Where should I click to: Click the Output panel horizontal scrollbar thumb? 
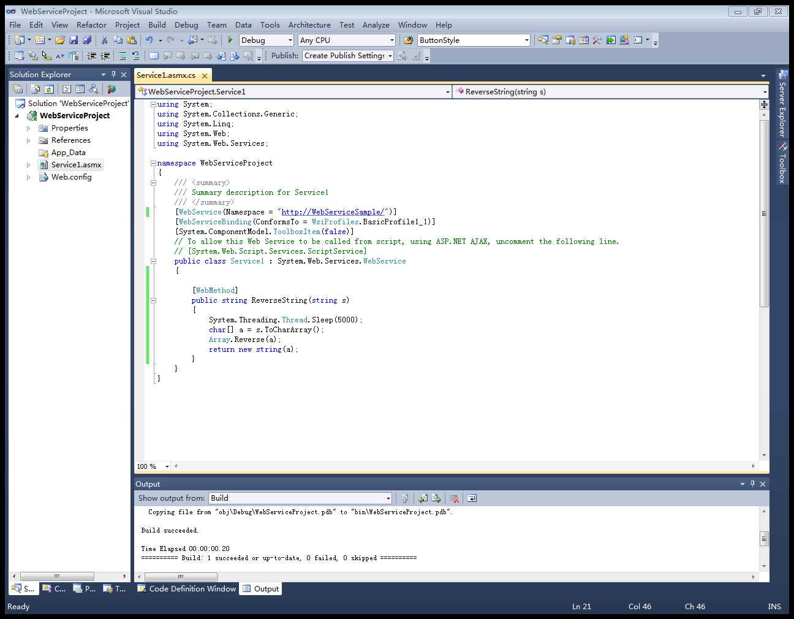point(181,577)
